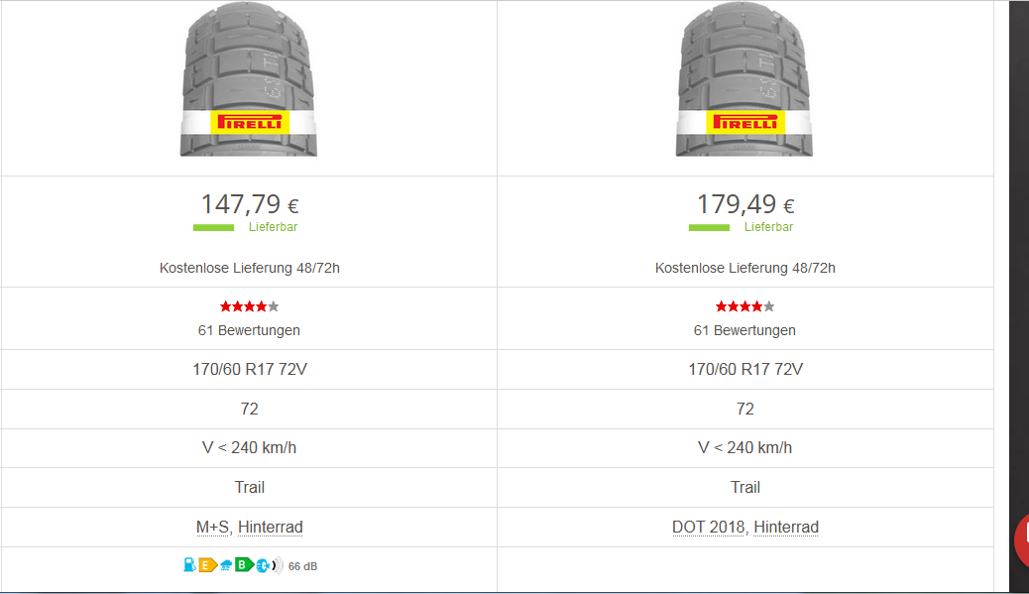
Task: Click Kostenlose Lieferung 48/72h in the 179,49 € column
Action: 744,268
